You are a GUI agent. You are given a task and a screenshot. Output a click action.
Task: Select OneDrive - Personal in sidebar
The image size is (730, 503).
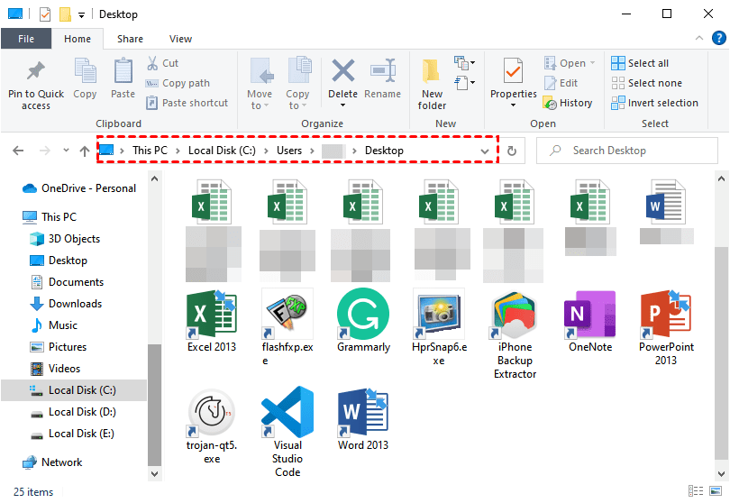point(79,188)
